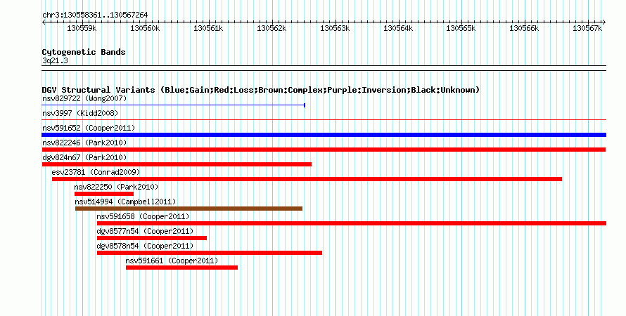This screenshot has height=316, width=626.
Task: Click the red nsv591658 loss bar
Action: pos(352,223)
